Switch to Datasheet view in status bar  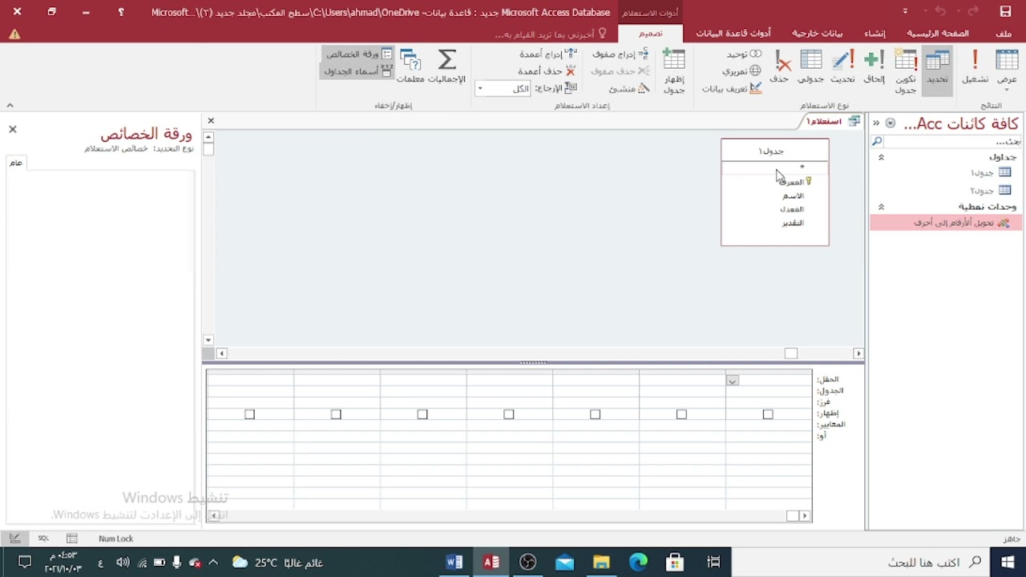[x=72, y=539]
